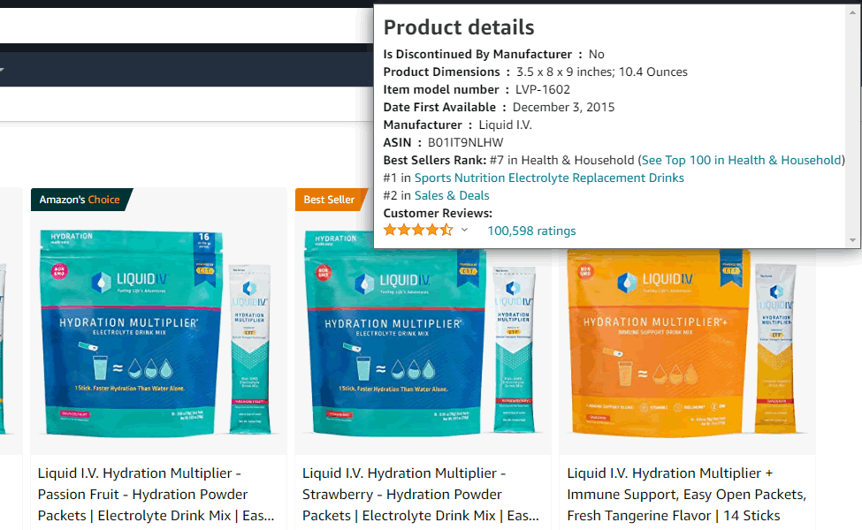Image resolution: width=862 pixels, height=530 pixels.
Task: Click the popup scrollbar up arrow
Action: click(x=852, y=12)
